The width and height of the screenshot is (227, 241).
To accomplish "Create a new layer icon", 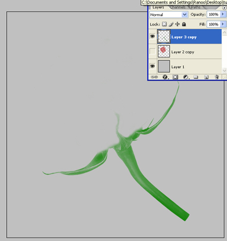I will [207, 77].
